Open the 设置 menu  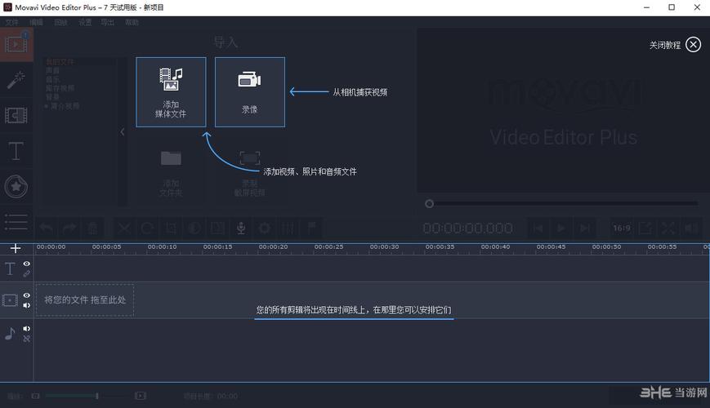85,22
